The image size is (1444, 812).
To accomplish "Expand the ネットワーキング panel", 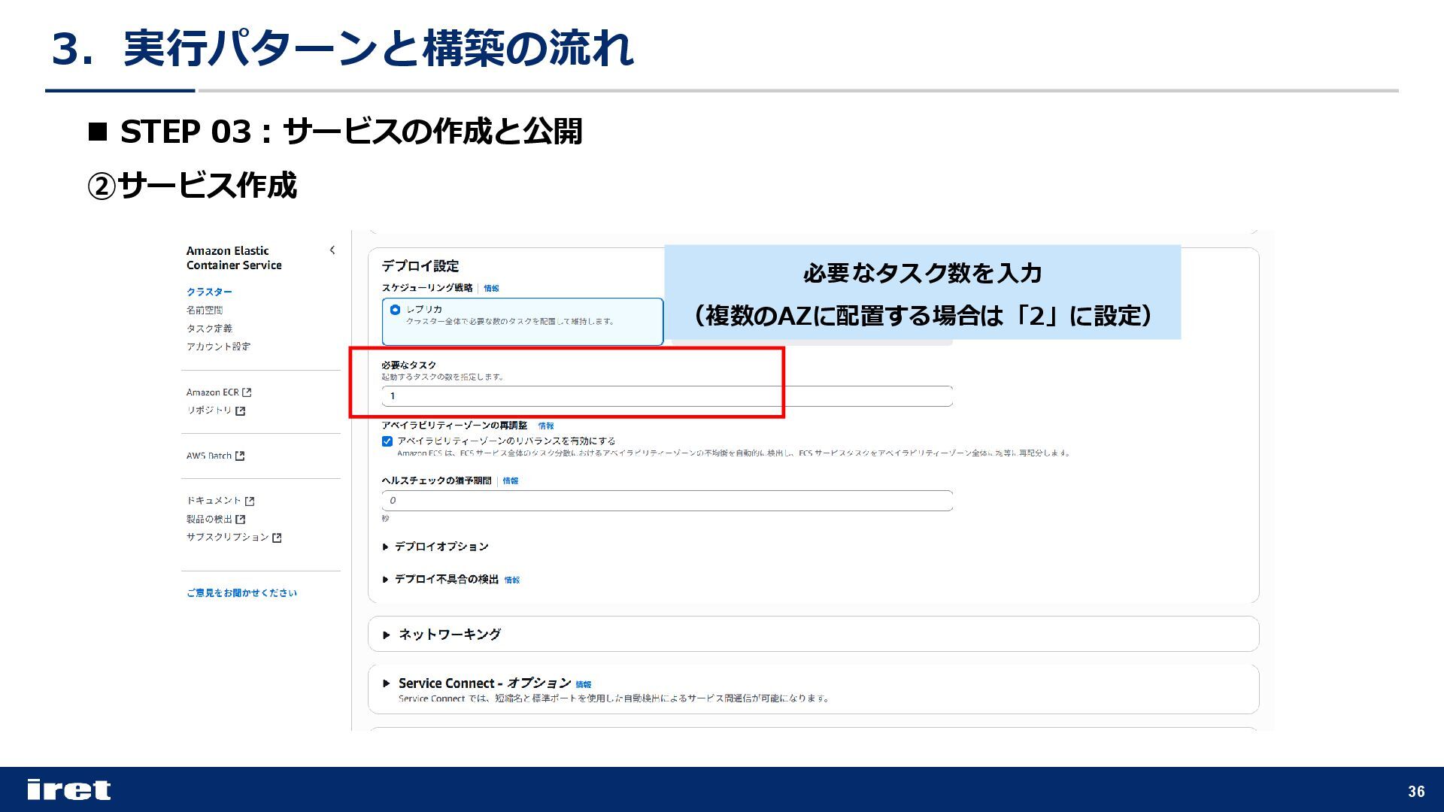I will [813, 634].
